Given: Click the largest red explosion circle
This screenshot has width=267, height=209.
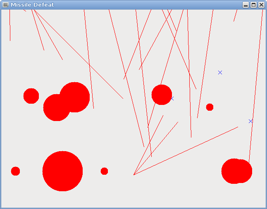Looking at the screenshot, I should click(62, 171).
